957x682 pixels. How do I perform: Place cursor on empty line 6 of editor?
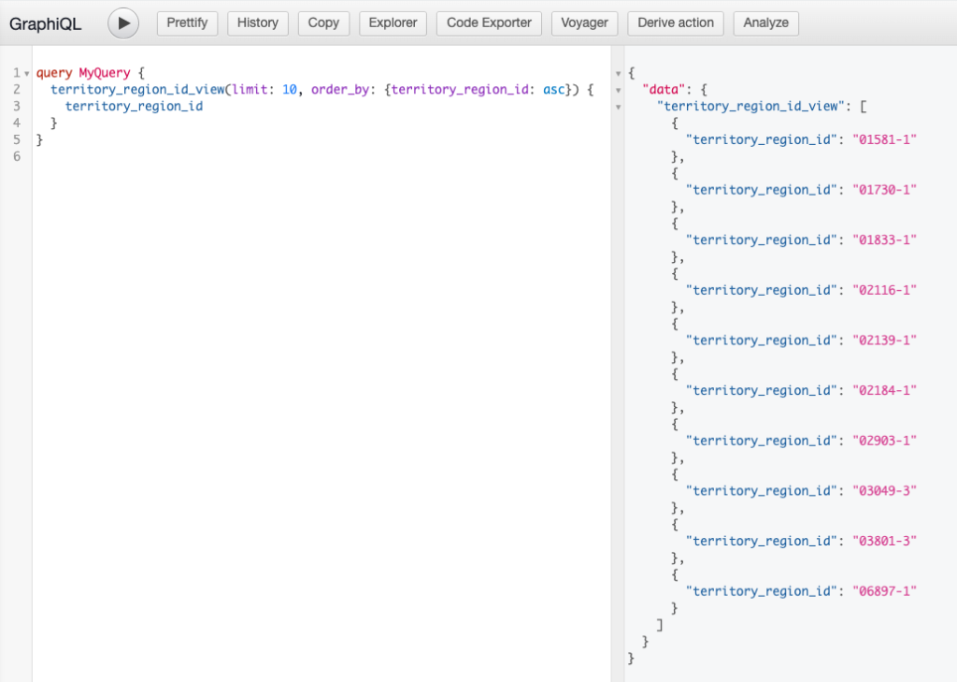187,157
